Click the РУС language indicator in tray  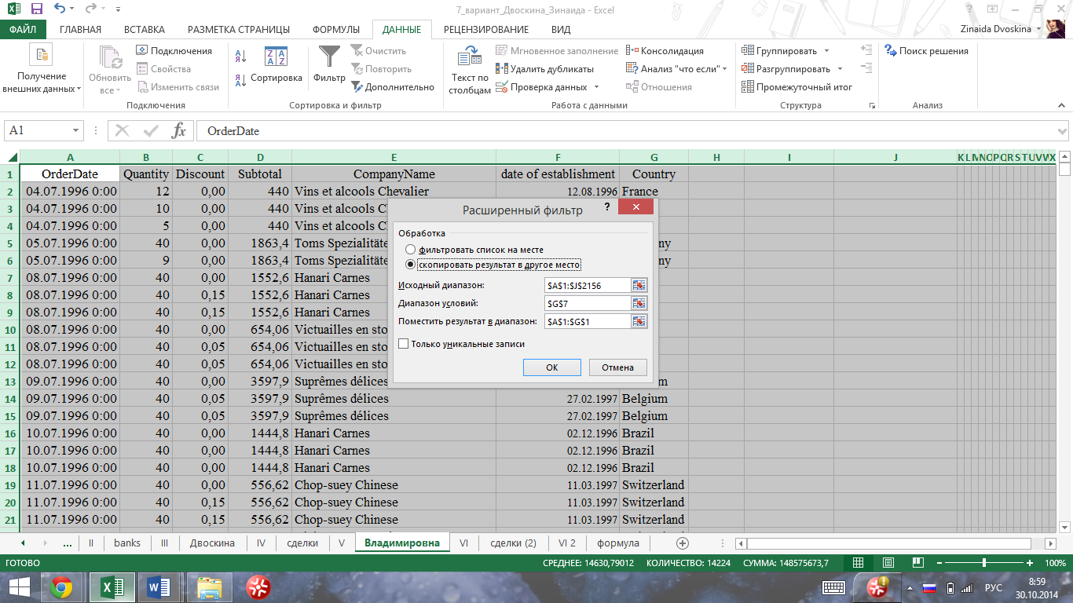coord(993,587)
